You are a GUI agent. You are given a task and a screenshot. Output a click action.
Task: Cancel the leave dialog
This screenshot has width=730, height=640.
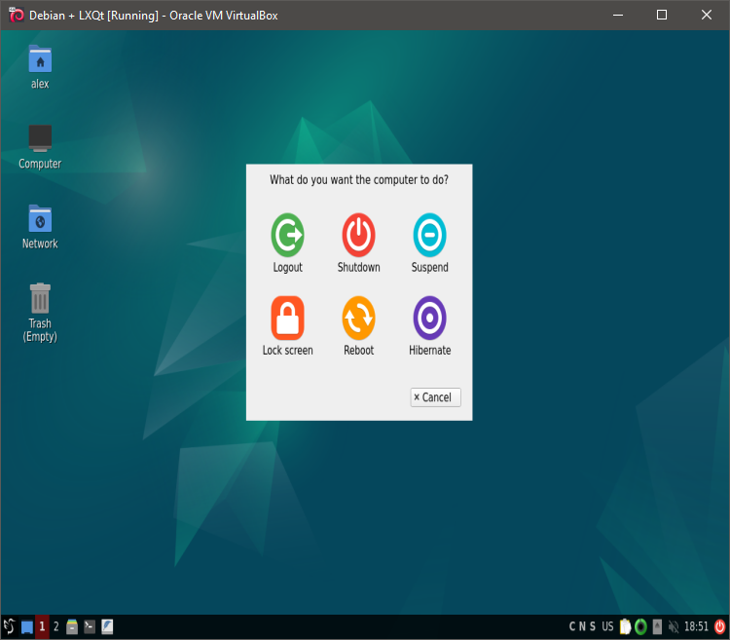435,397
